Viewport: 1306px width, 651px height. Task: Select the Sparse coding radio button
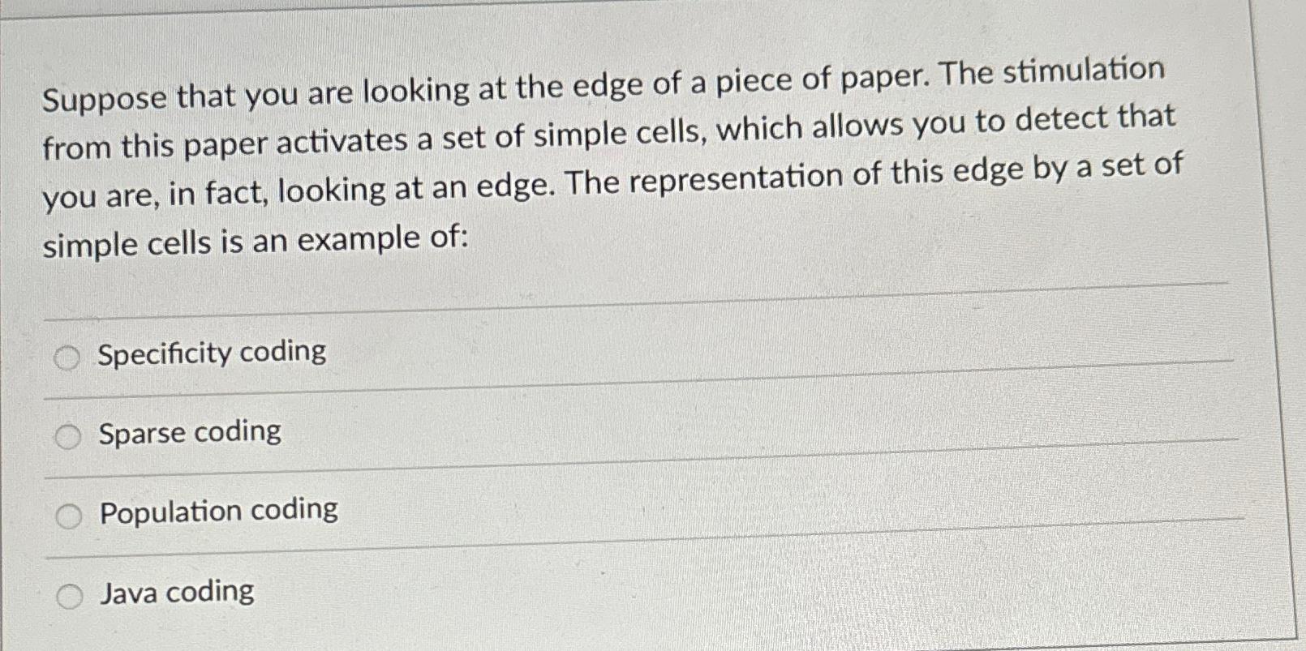point(68,436)
